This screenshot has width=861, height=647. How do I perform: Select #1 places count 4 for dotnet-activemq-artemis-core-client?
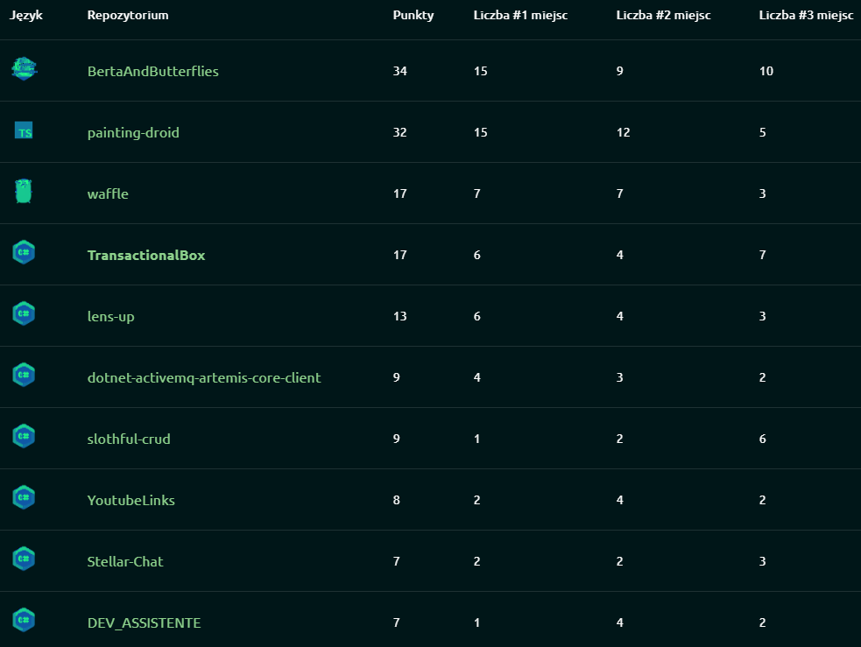[477, 377]
